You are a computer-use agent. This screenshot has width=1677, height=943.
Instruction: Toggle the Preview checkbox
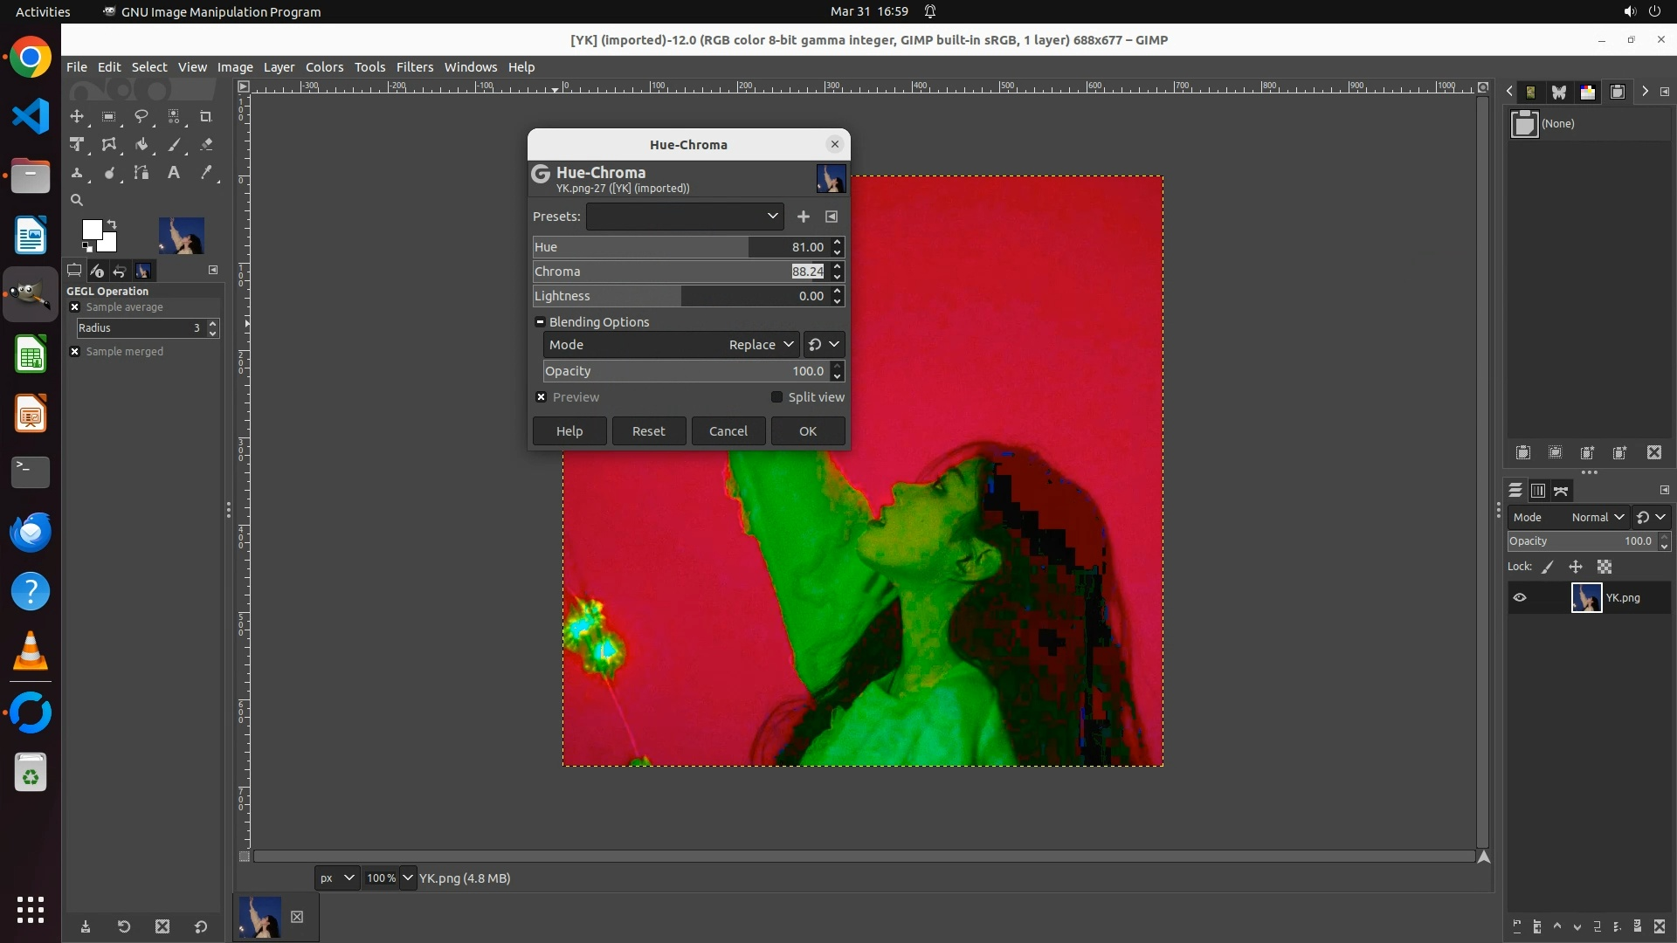coord(542,397)
